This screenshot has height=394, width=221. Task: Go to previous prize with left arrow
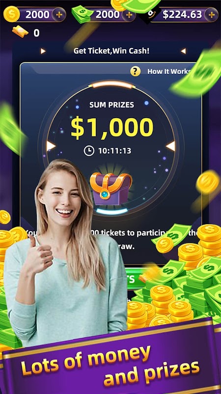[51, 146]
